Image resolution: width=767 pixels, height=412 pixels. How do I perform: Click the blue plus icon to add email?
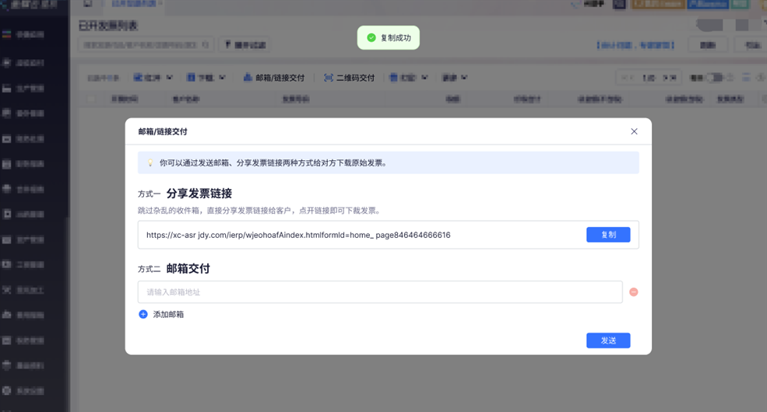pos(142,314)
